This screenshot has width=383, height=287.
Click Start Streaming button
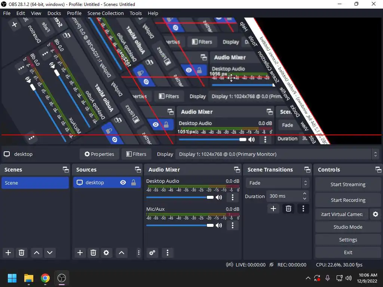[348, 185]
